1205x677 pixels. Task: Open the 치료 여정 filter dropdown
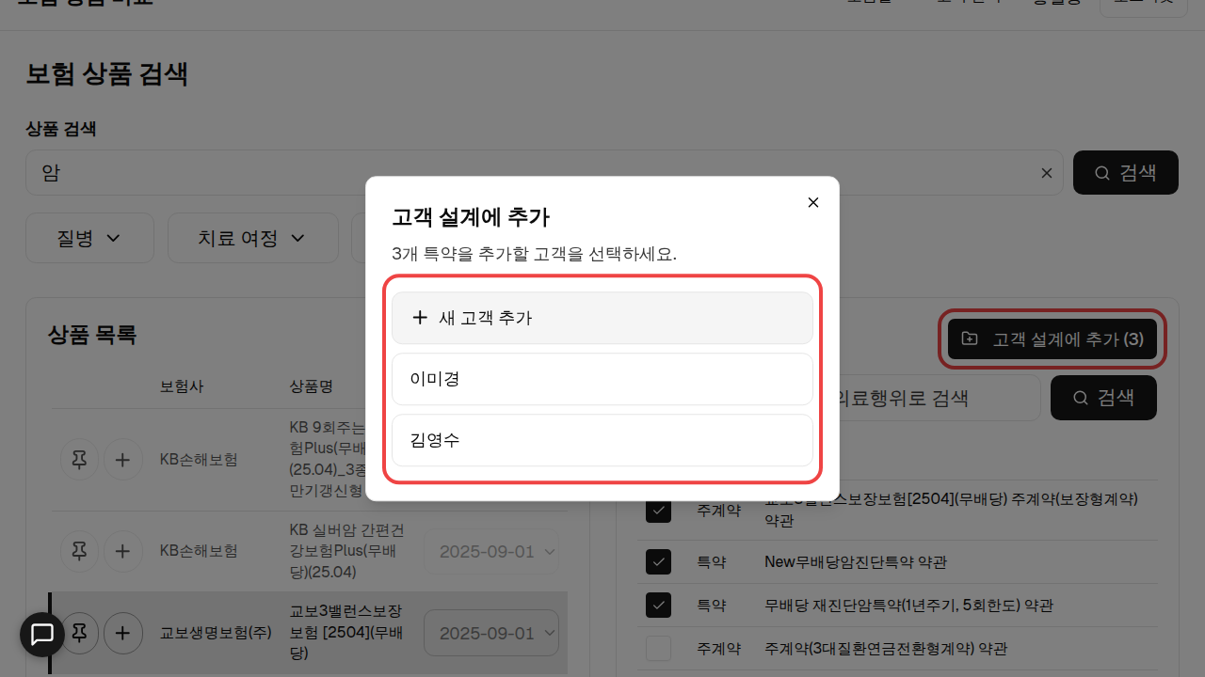tap(253, 238)
